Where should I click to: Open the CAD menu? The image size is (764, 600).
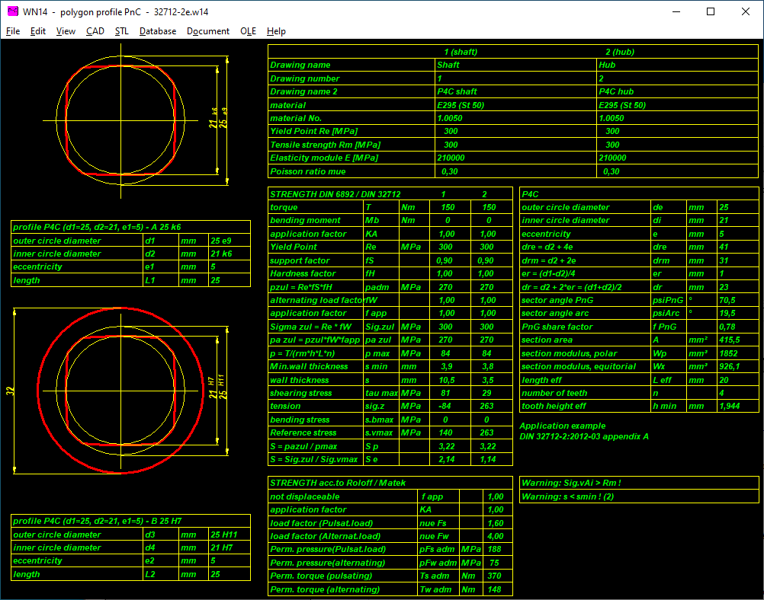tap(95, 31)
